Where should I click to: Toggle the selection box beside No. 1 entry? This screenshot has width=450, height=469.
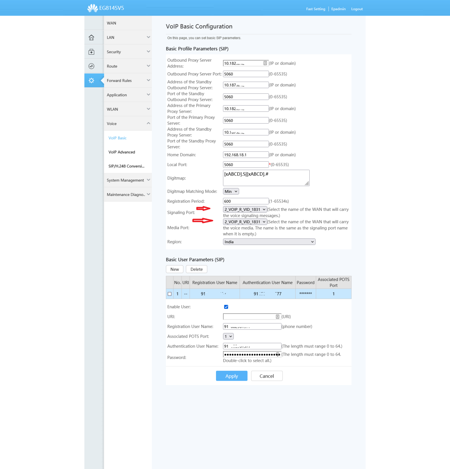pyautogui.click(x=170, y=294)
